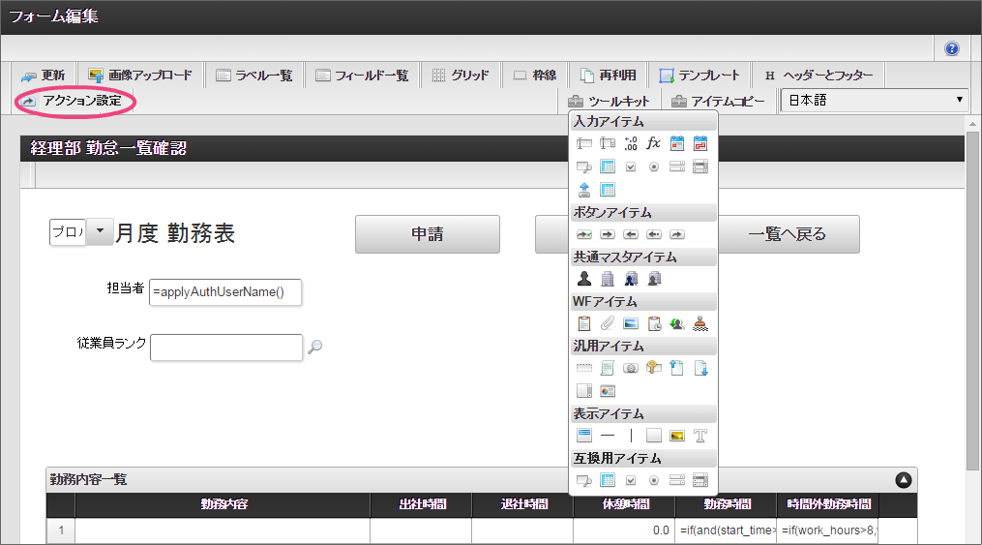
Task: Choose the search field item in 入力アイテム section
Action: click(x=584, y=167)
